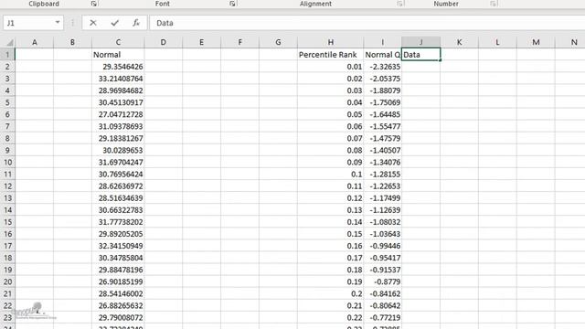This screenshot has width=585, height=329.
Task: Select column E header
Action: (201, 43)
